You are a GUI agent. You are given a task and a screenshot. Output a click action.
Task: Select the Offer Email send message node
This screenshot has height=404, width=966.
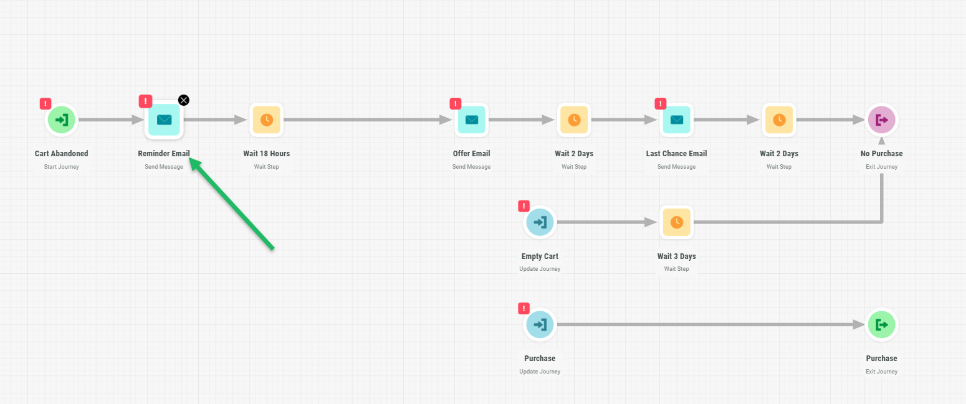(x=472, y=120)
